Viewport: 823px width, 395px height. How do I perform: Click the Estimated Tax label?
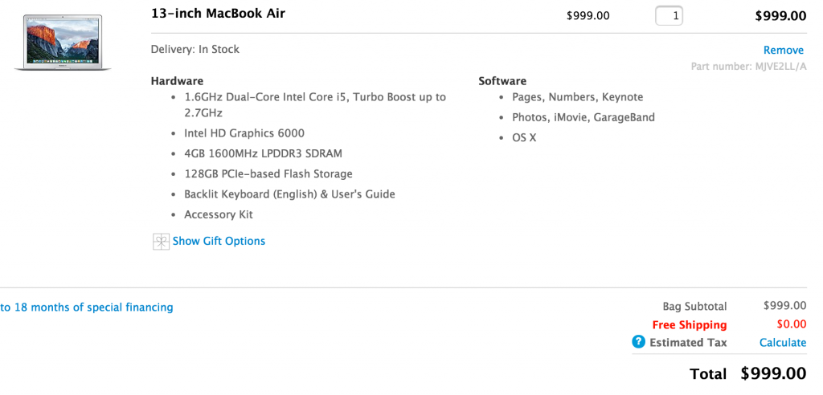tap(688, 342)
